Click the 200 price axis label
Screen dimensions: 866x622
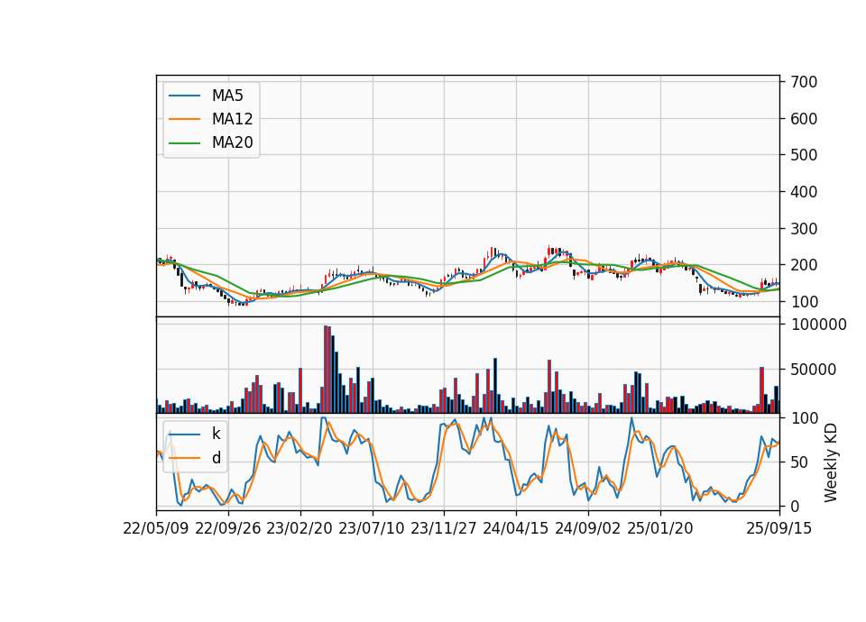click(x=804, y=265)
